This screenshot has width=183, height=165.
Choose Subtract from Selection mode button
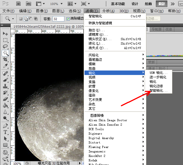point(31,19)
